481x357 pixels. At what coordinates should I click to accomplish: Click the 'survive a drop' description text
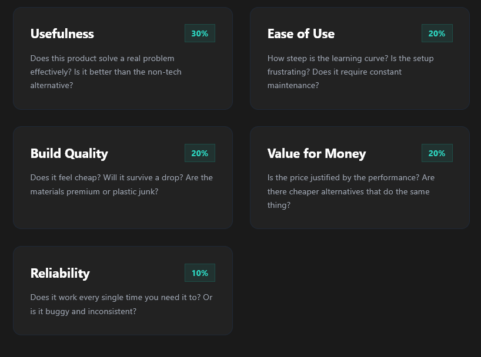pyautogui.click(x=121, y=184)
